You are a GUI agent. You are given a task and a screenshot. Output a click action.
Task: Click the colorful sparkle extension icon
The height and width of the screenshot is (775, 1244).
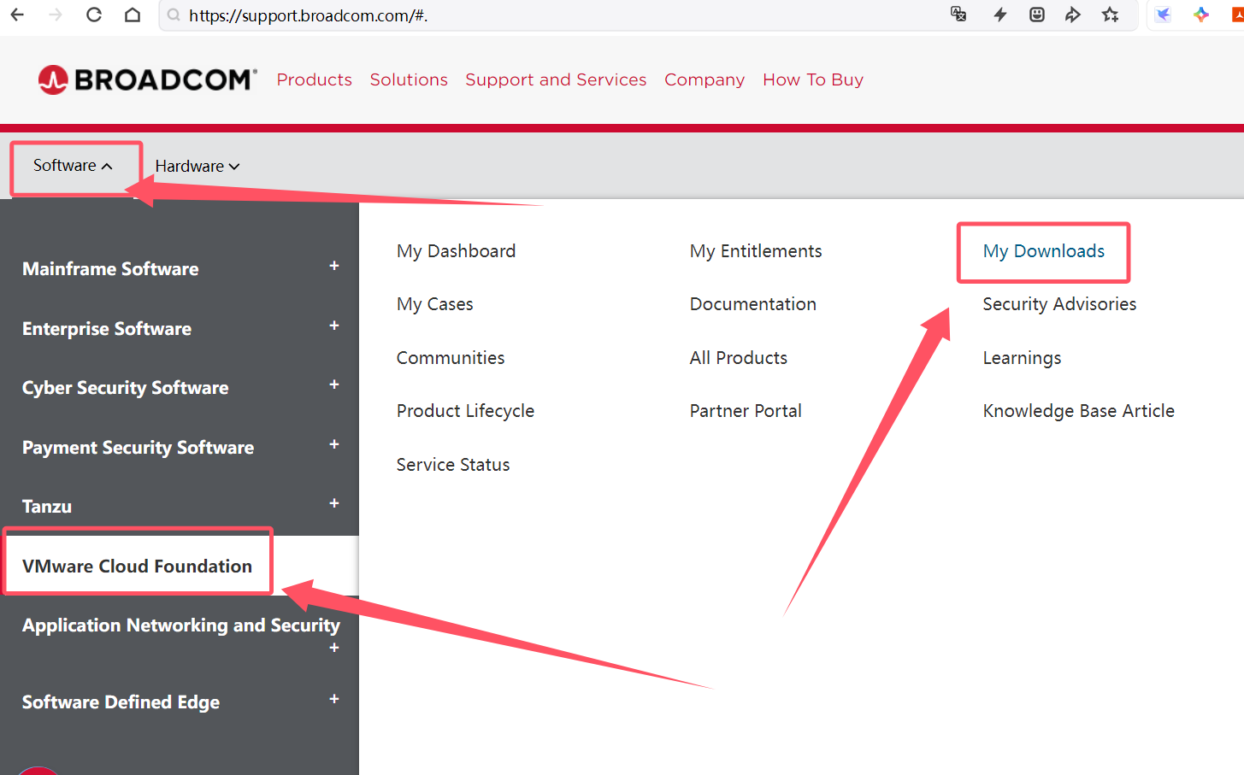point(1201,15)
